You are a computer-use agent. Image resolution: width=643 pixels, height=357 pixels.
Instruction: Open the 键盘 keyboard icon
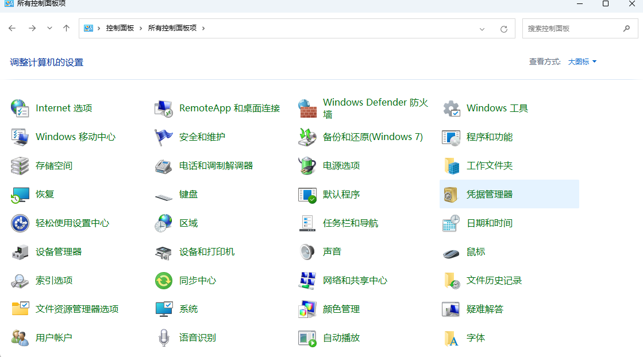tap(163, 196)
